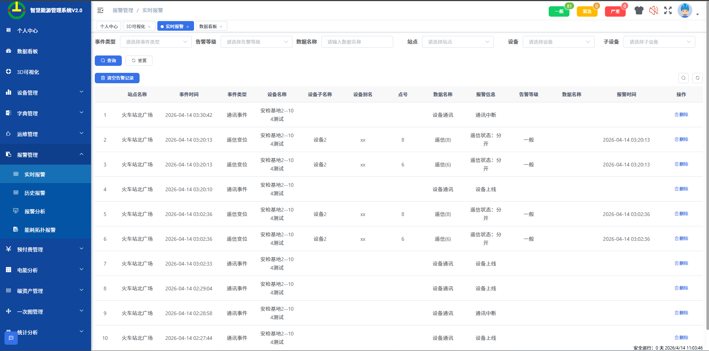The height and width of the screenshot is (351, 709).
Task: Expand the 设备管理 sidebar menu
Action: (45, 93)
